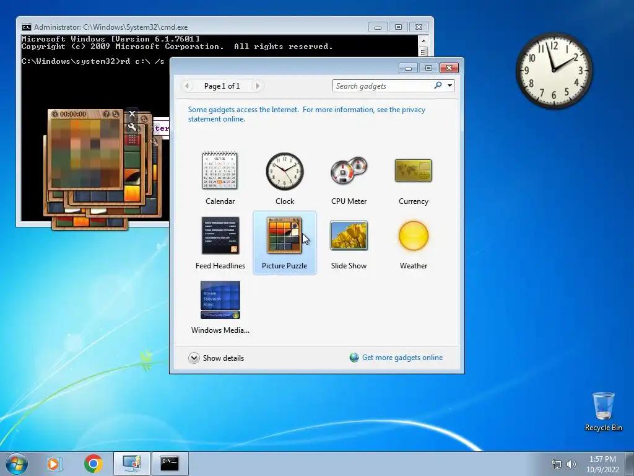Viewport: 634px width, 476px height.
Task: Click the "Page 1 of 1" text
Action: [222, 86]
